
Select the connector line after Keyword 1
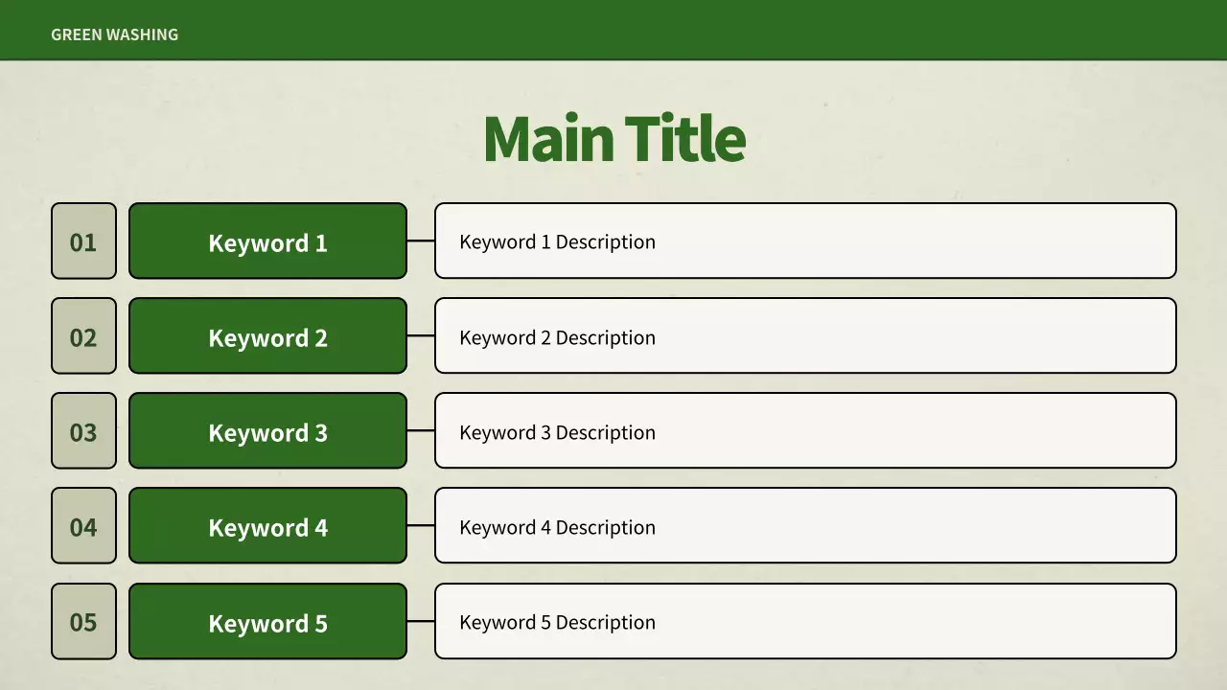click(x=421, y=241)
